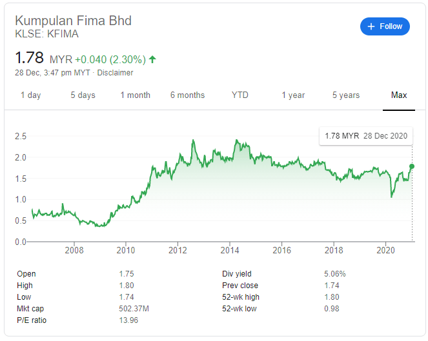Screen dimensions: 428x341
Task: Show the 6 months chart
Action: (187, 95)
